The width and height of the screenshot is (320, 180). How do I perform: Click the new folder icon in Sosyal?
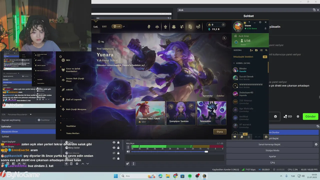coord(256,50)
